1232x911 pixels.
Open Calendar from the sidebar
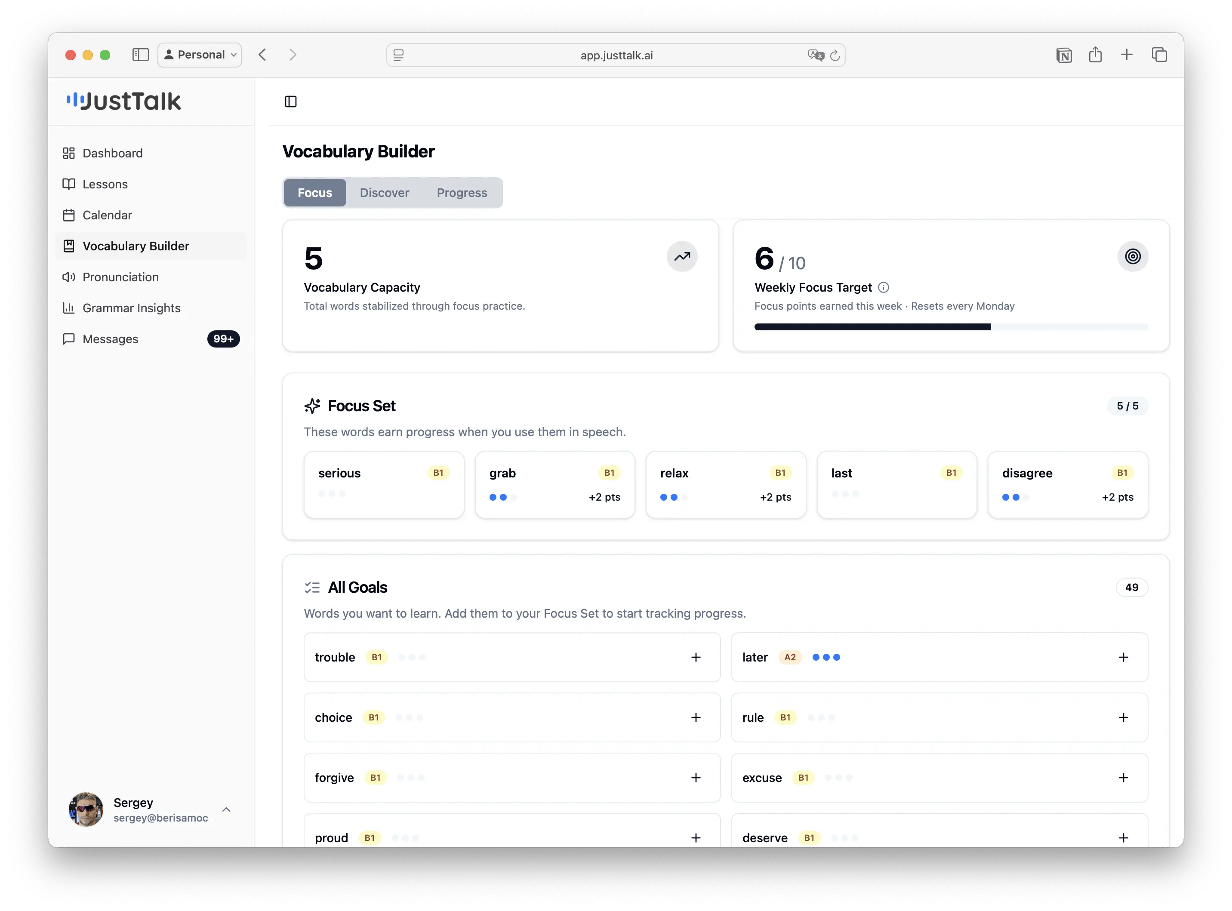151,215
